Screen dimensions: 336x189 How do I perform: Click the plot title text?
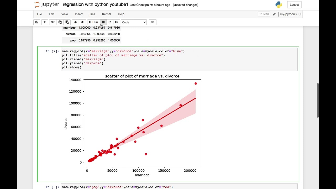coord(142,76)
